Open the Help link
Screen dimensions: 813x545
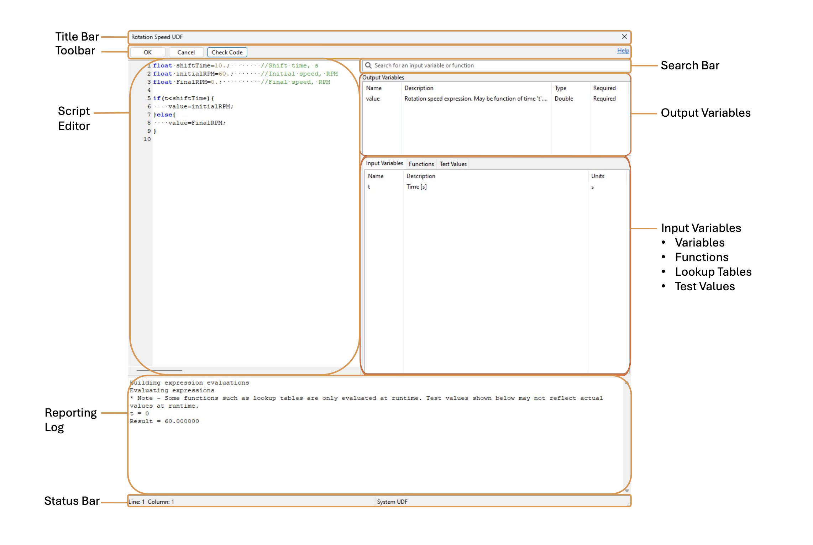click(x=623, y=51)
